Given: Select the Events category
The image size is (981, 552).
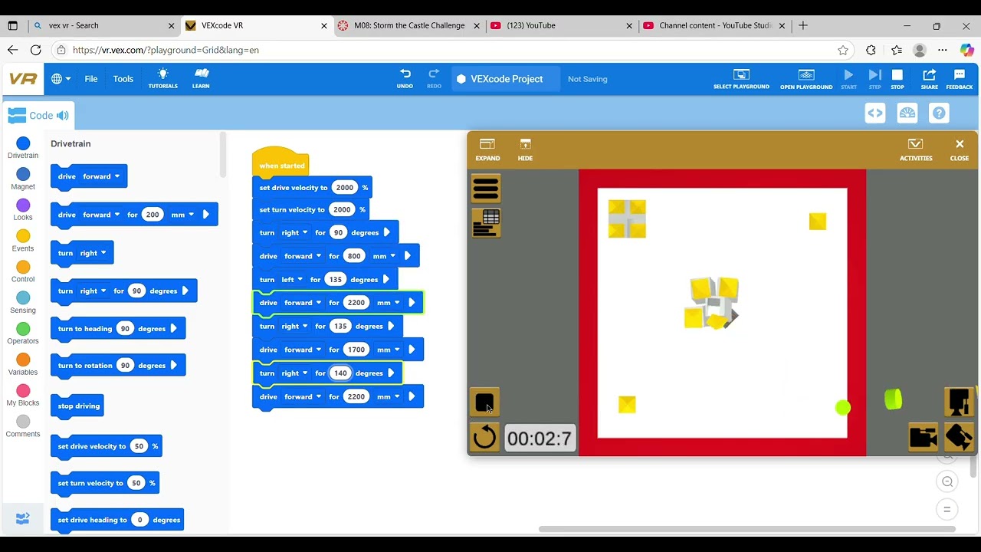Looking at the screenshot, I should [x=23, y=242].
